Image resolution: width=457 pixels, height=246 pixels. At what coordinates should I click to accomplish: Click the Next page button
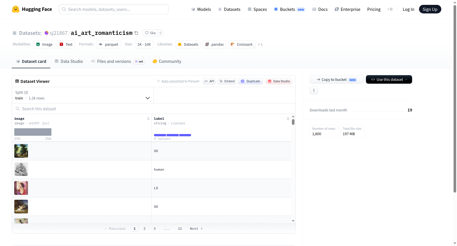[196, 229]
